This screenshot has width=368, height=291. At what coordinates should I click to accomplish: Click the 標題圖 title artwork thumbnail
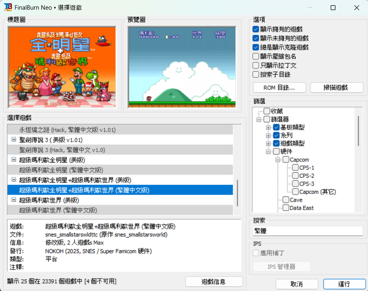pos(62,67)
